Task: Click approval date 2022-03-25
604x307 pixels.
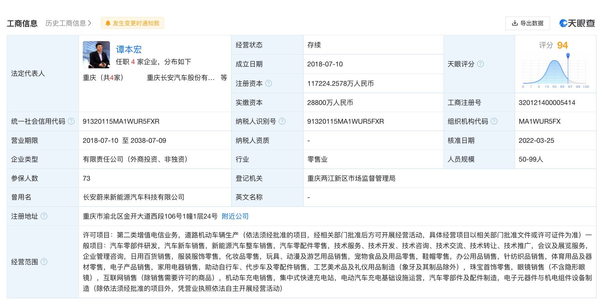Action: (536, 141)
